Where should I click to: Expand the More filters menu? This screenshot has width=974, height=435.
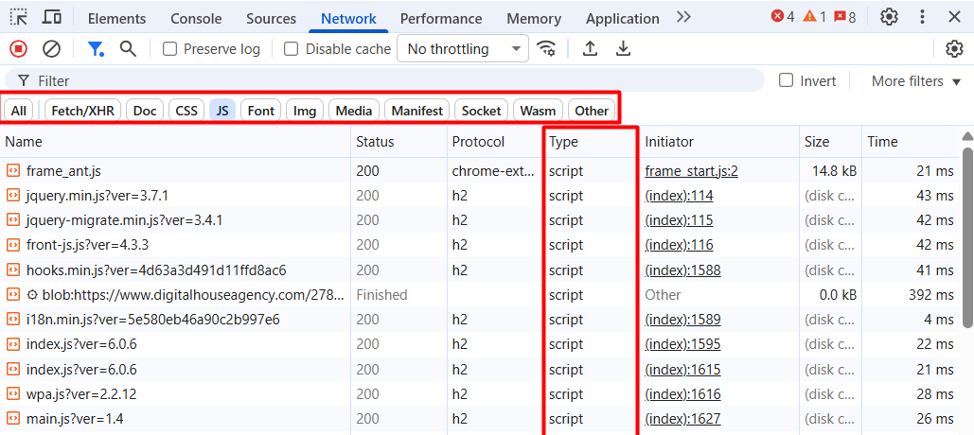point(915,81)
